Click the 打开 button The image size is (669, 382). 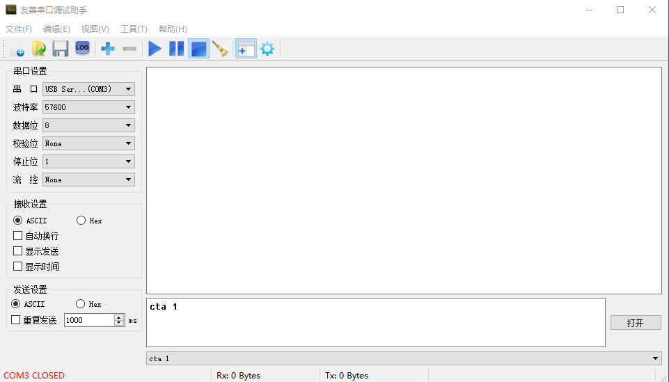[635, 323]
